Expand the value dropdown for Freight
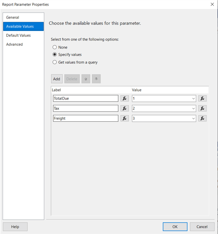218x234 pixels. [193, 118]
